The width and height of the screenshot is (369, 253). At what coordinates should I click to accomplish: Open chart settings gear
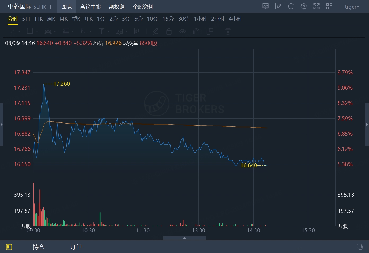pos(304,7)
